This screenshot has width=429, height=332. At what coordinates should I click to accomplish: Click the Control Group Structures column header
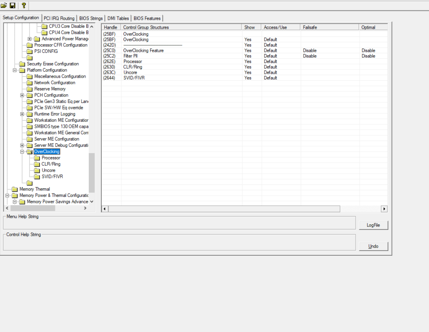coord(181,27)
